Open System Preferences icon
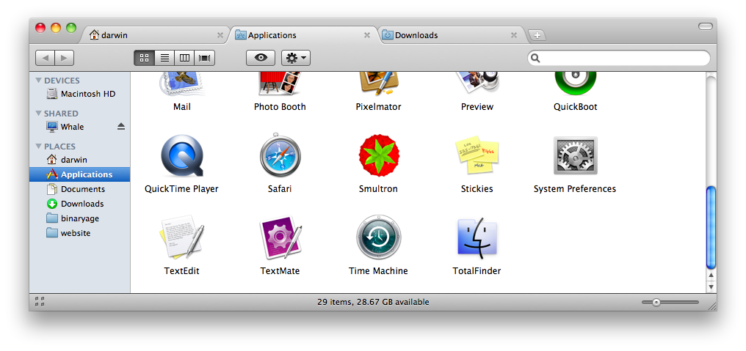This screenshot has width=746, height=351. coord(574,156)
